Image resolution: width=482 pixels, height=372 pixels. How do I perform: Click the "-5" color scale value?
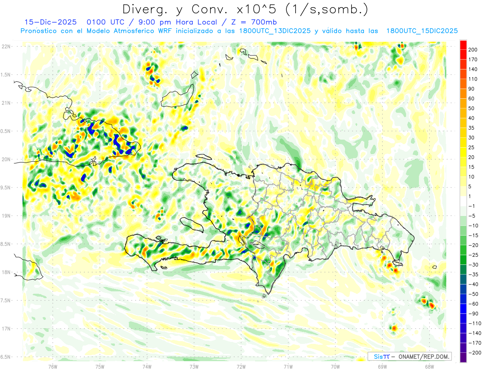(473, 216)
